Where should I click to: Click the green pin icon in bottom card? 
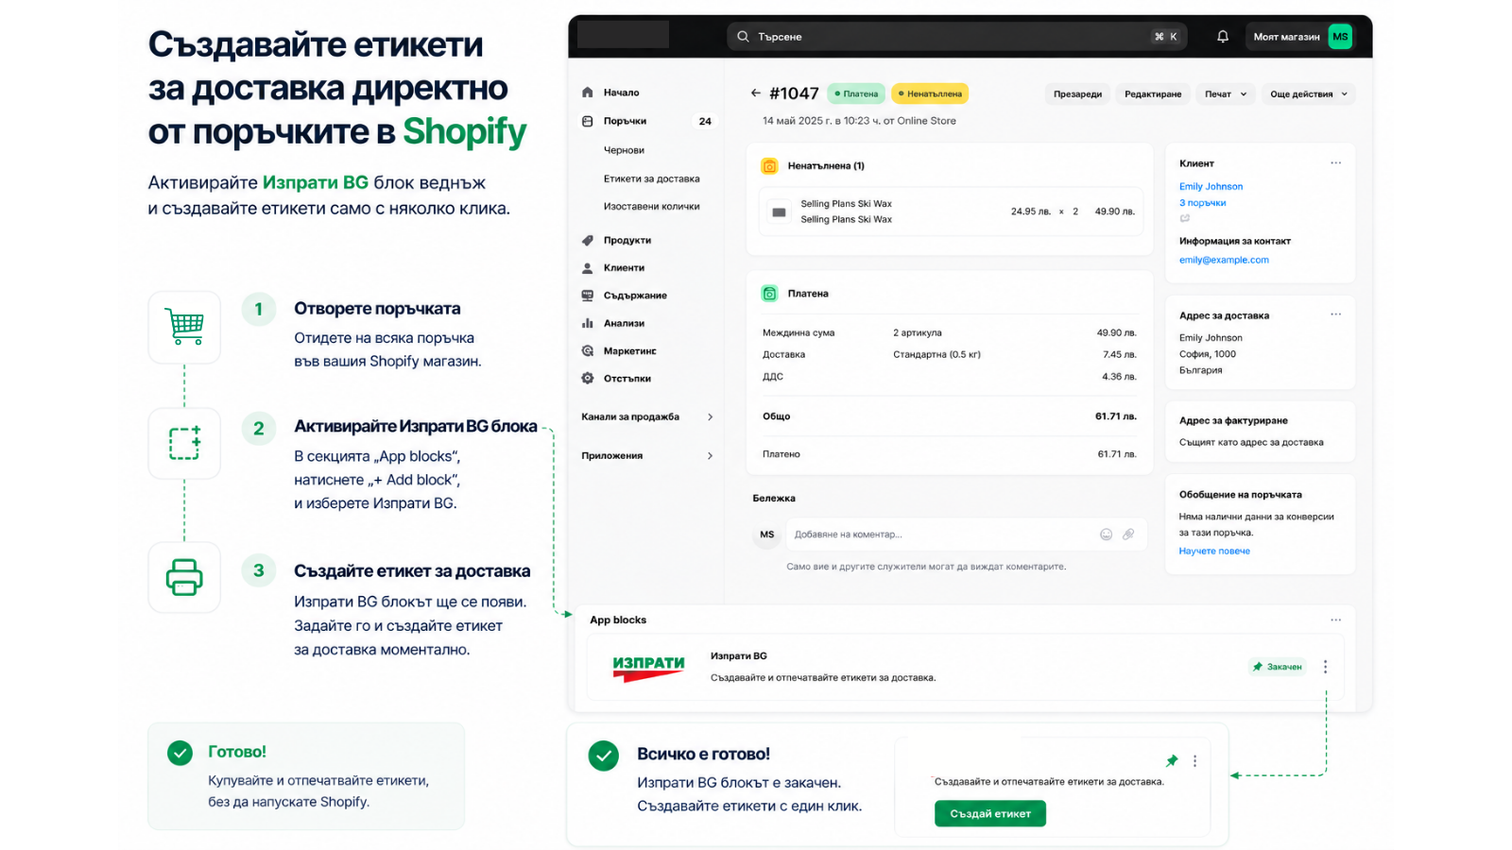pos(1172,761)
